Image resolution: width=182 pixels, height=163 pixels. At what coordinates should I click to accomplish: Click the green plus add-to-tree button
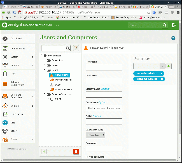(x=44, y=151)
